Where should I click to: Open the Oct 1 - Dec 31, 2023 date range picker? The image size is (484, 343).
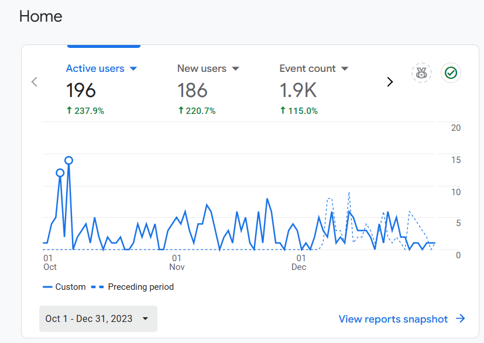(98, 318)
